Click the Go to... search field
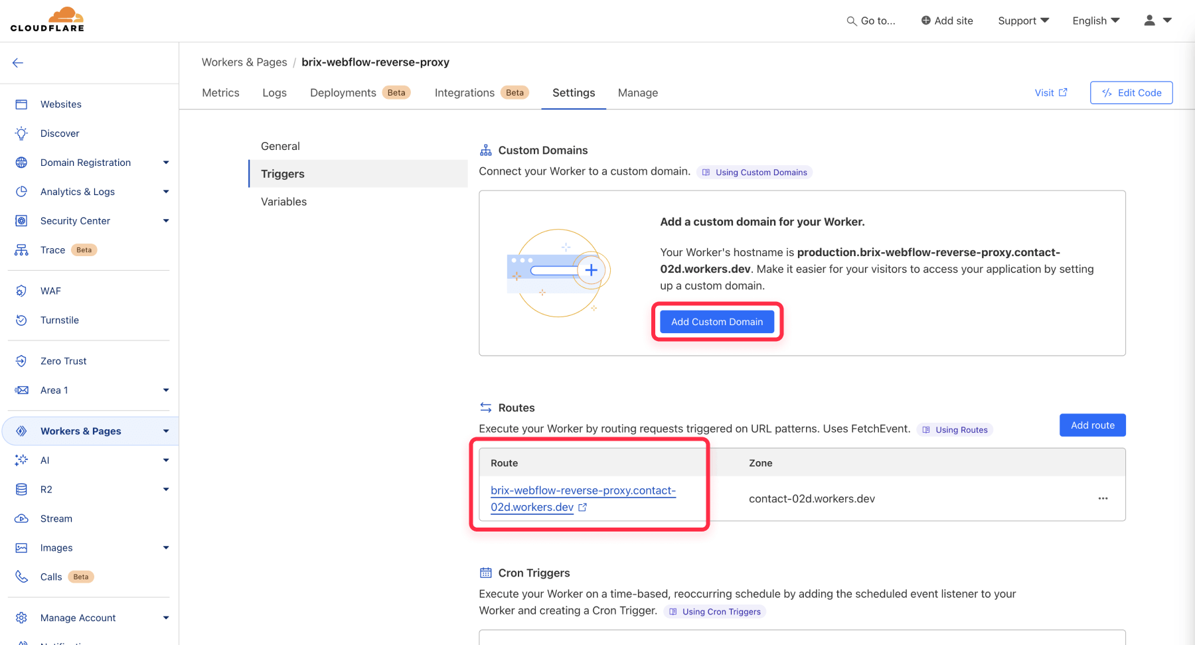1195x645 pixels. click(871, 21)
